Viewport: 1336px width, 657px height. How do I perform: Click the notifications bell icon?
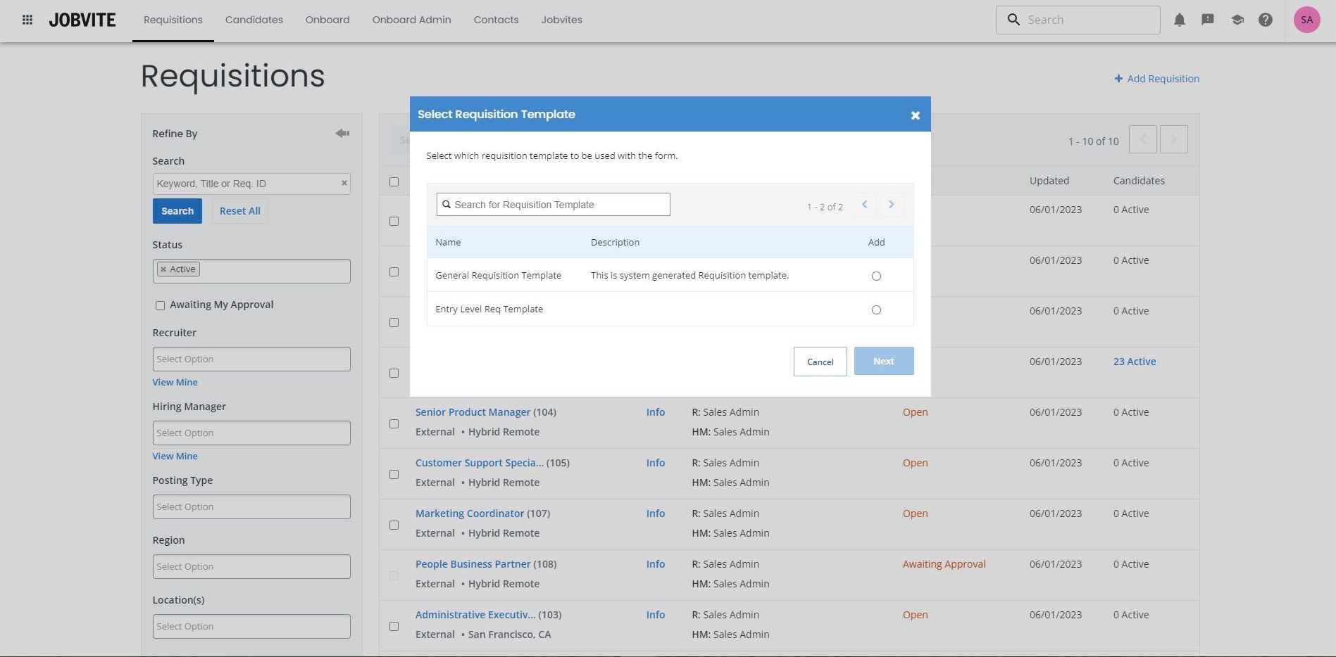1179,20
